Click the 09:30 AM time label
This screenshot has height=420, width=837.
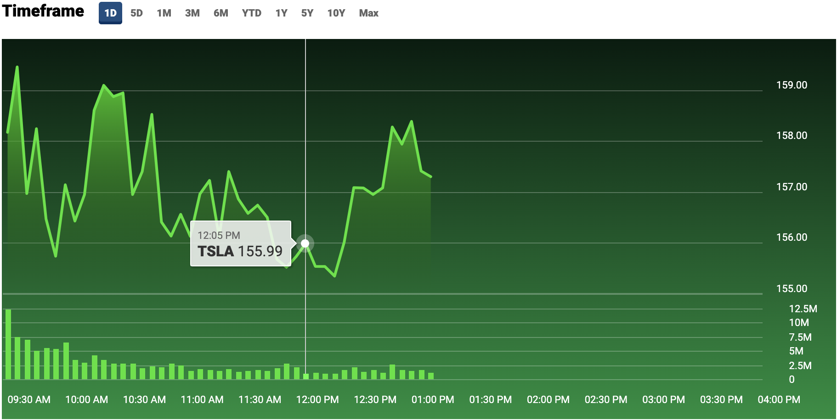29,399
